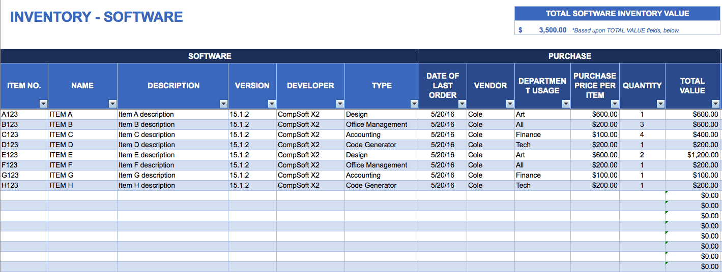722x272 pixels.
Task: Open the DEVELOPER column filter dropdown
Action: click(340, 104)
